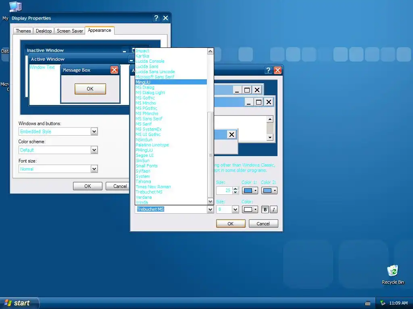Select Tahoma in the font list
413x309 pixels.
point(171,181)
